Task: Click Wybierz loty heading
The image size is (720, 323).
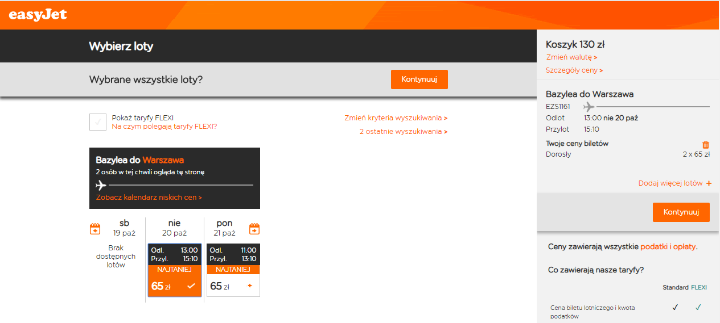Action: point(121,47)
